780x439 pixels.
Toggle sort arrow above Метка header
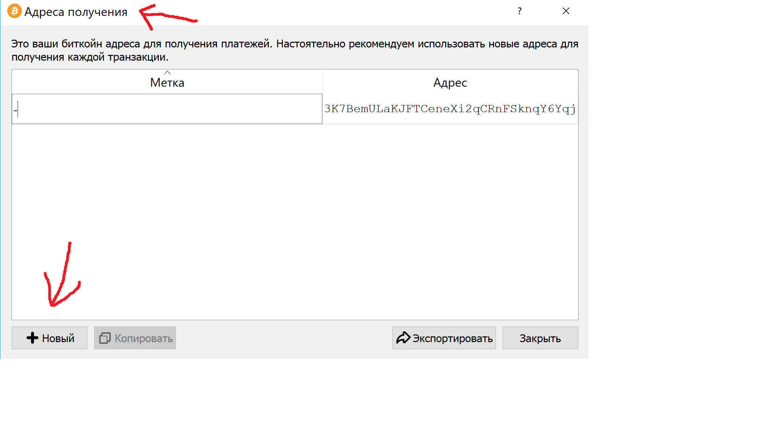pyautogui.click(x=167, y=73)
